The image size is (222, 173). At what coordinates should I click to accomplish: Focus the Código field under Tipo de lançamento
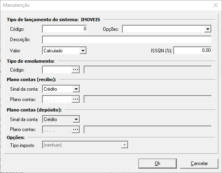64,29
